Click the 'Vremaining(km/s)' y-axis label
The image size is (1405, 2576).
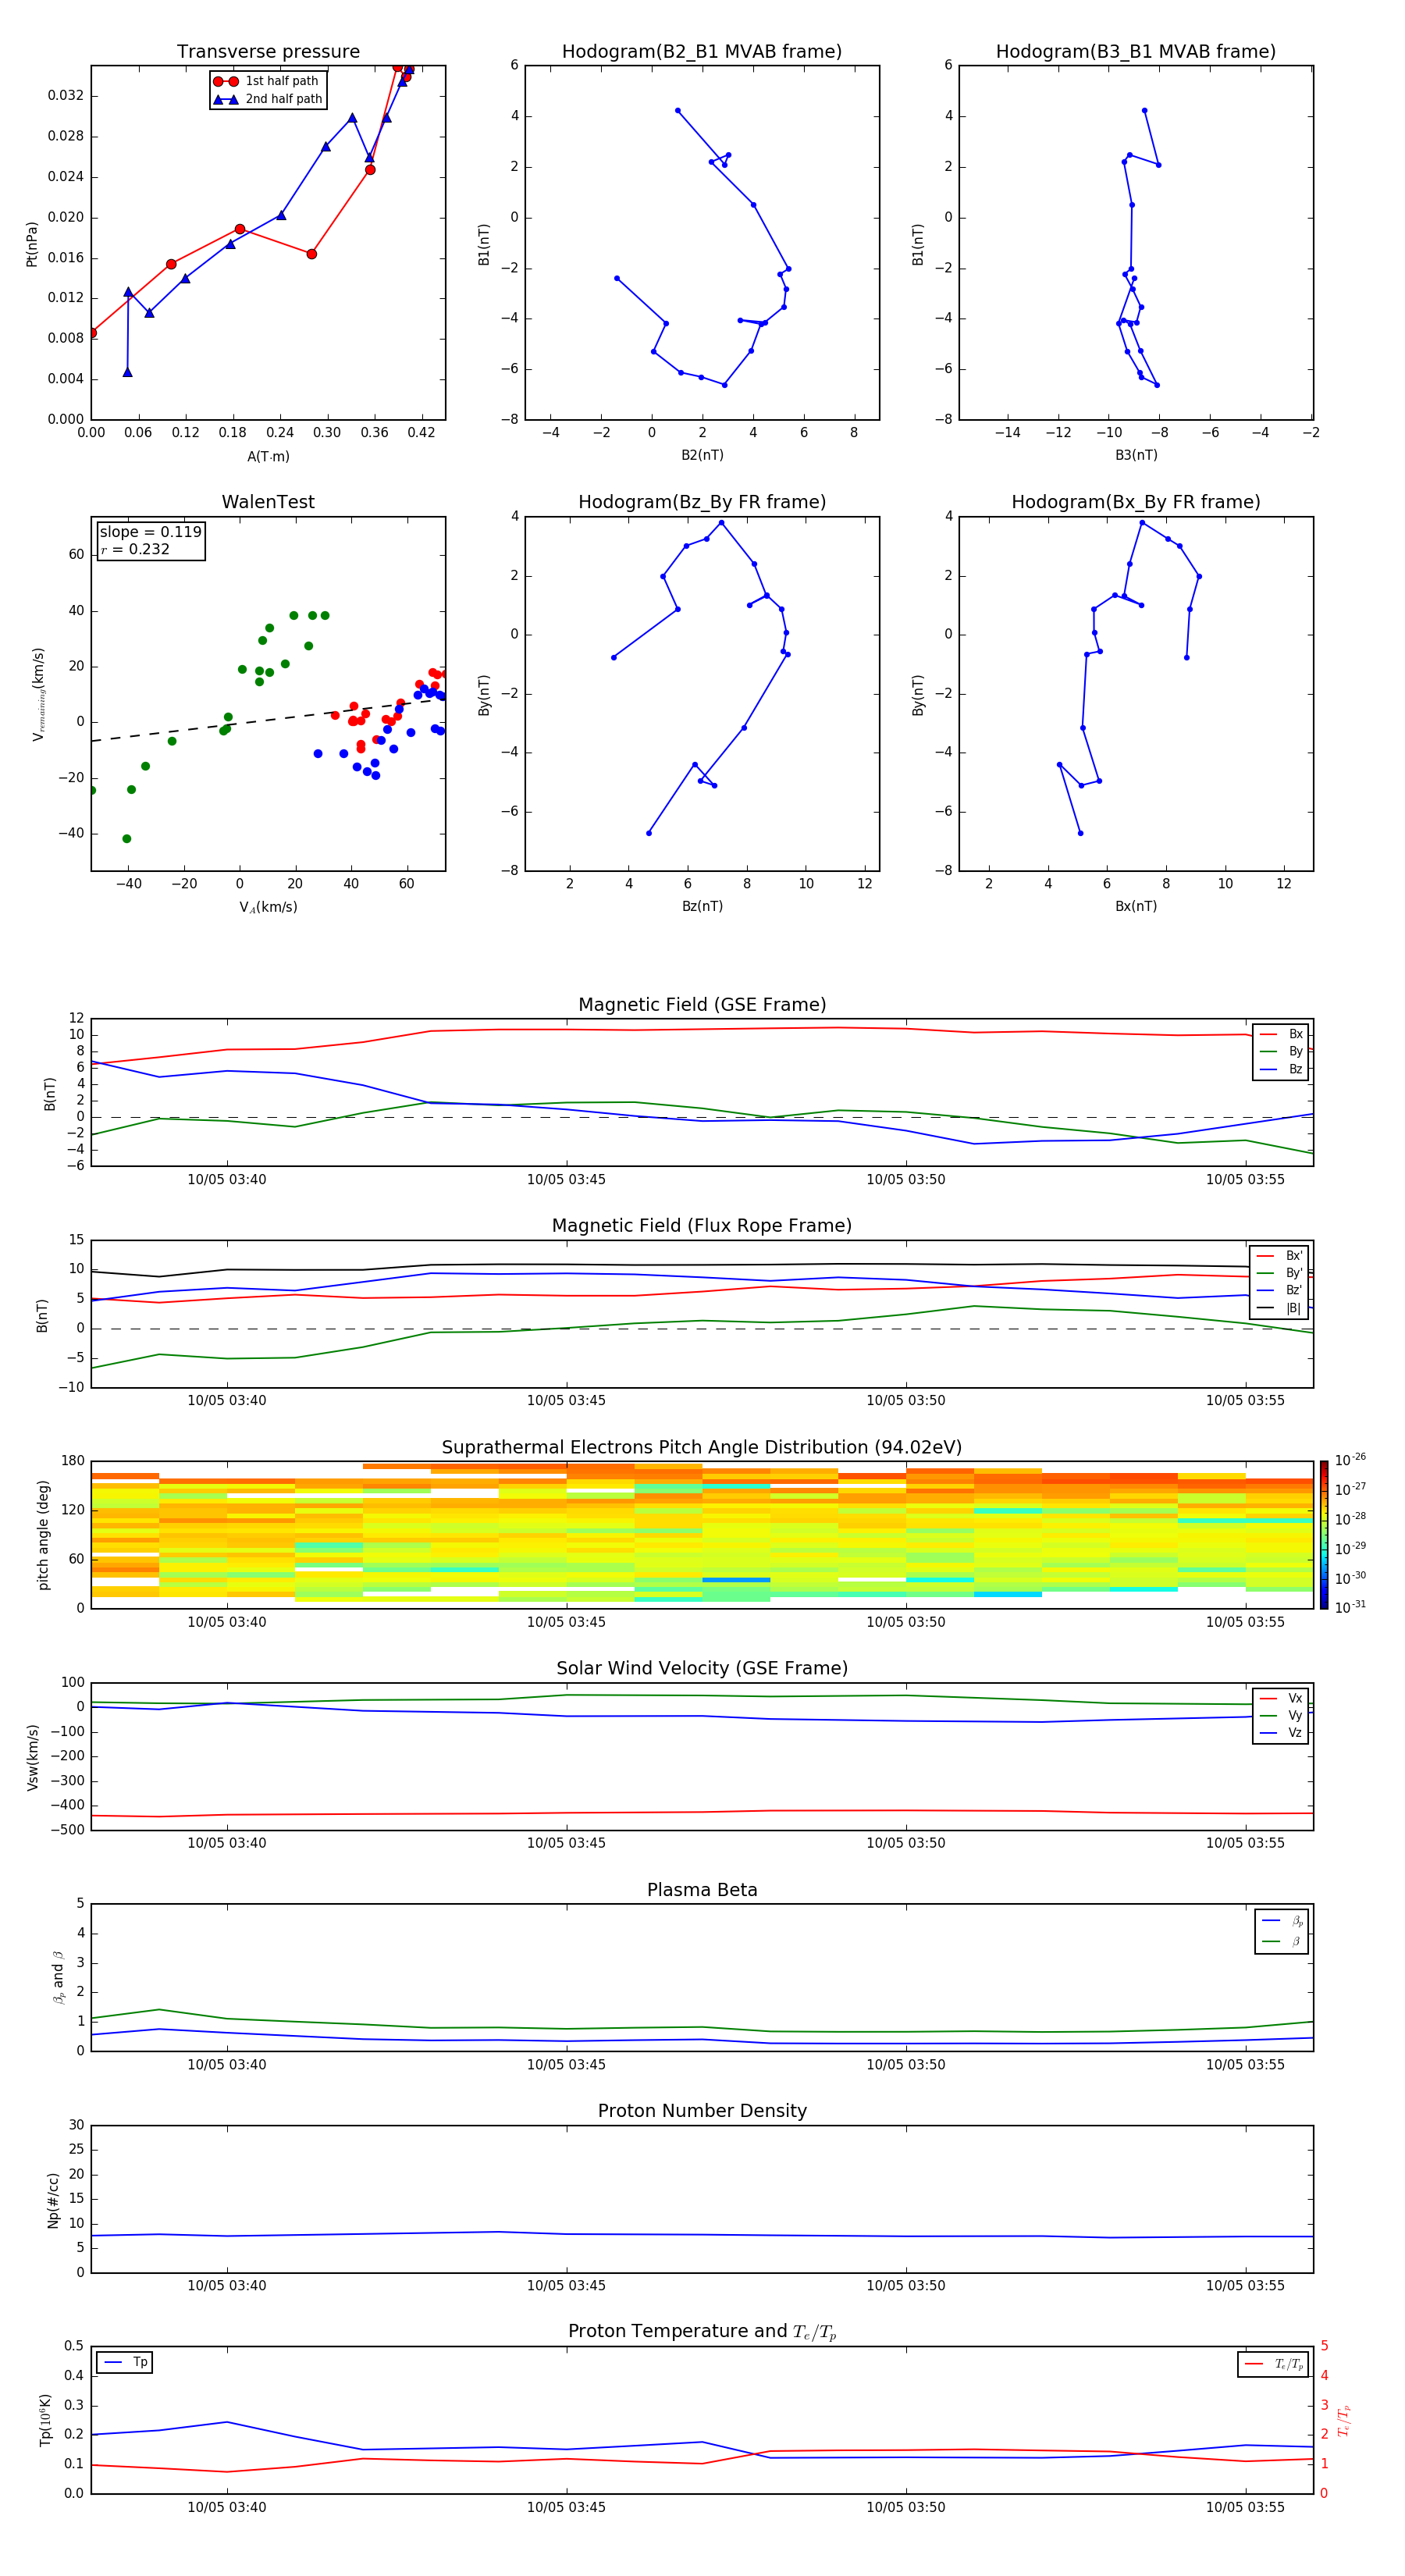coord(39,694)
